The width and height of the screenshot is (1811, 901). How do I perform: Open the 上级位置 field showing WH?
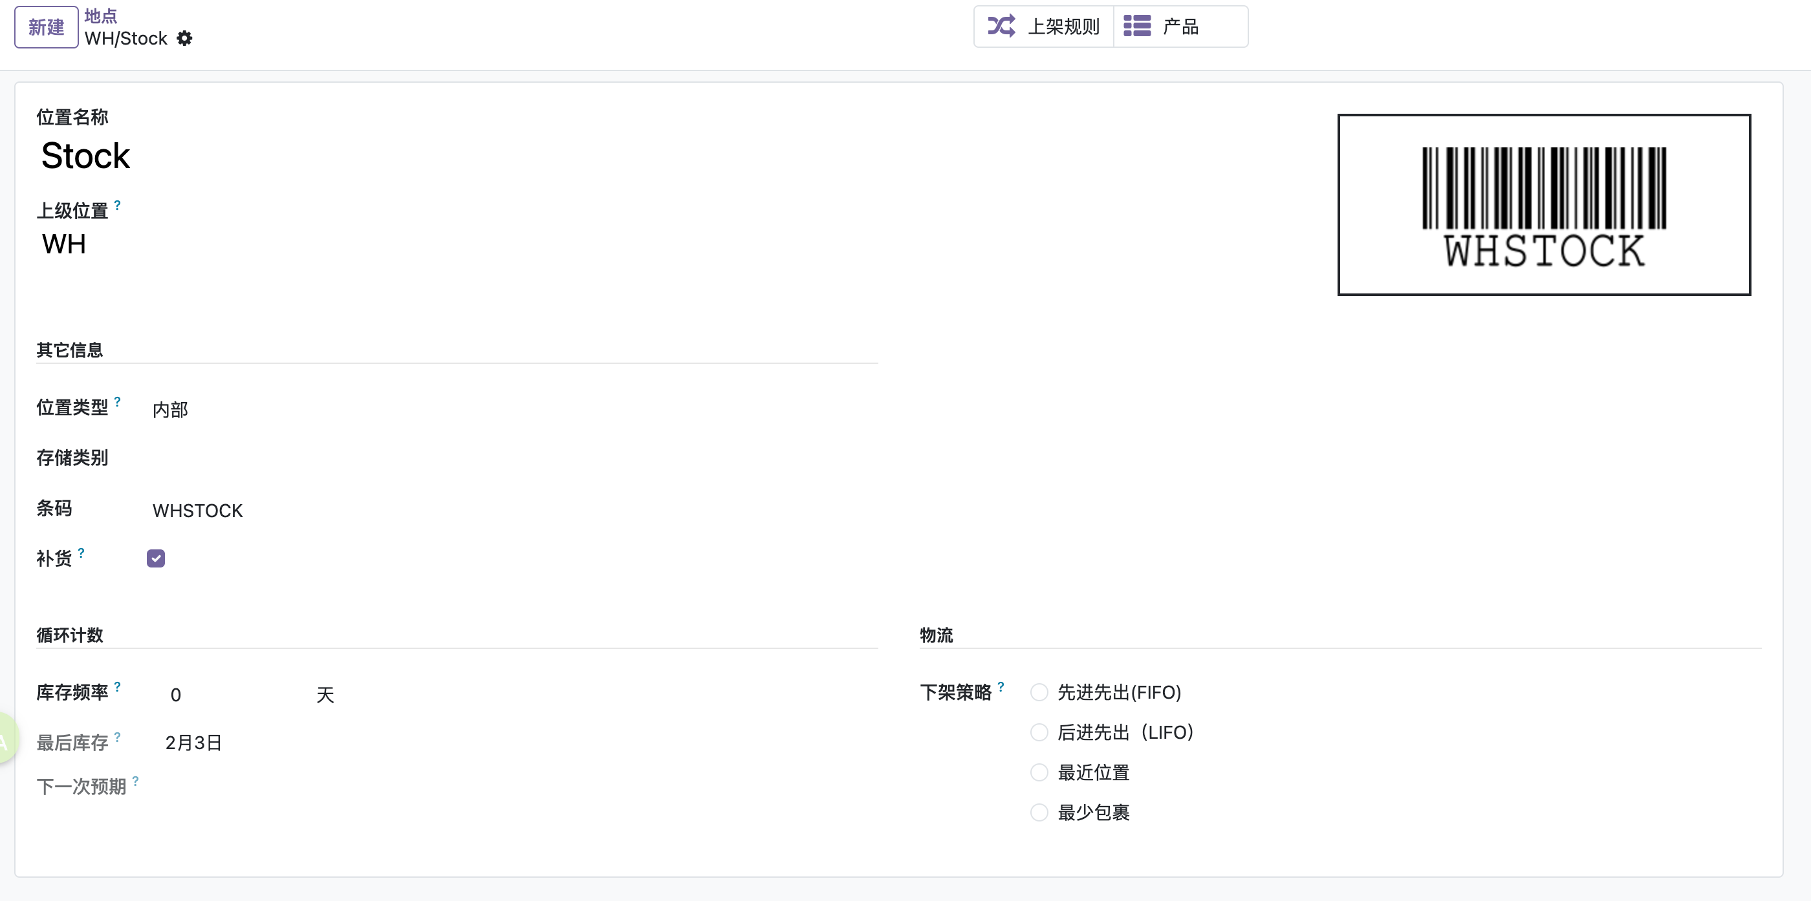pyautogui.click(x=64, y=244)
